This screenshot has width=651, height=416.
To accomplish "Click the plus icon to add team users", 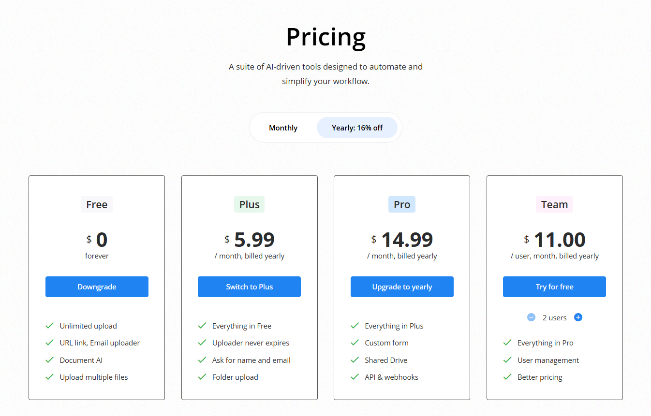I will coord(578,317).
